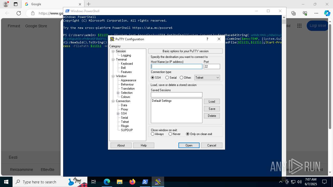Viewport: 333px width, 187px height.
Task: Click Taskbar search box
Action: [50, 182]
